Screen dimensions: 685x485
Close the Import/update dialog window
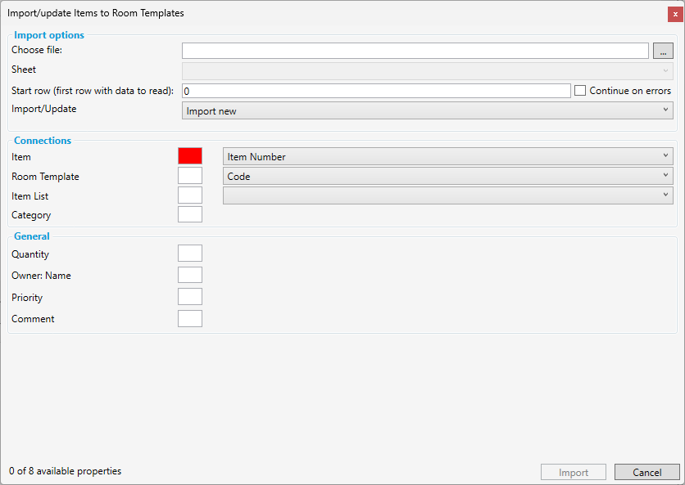674,14
